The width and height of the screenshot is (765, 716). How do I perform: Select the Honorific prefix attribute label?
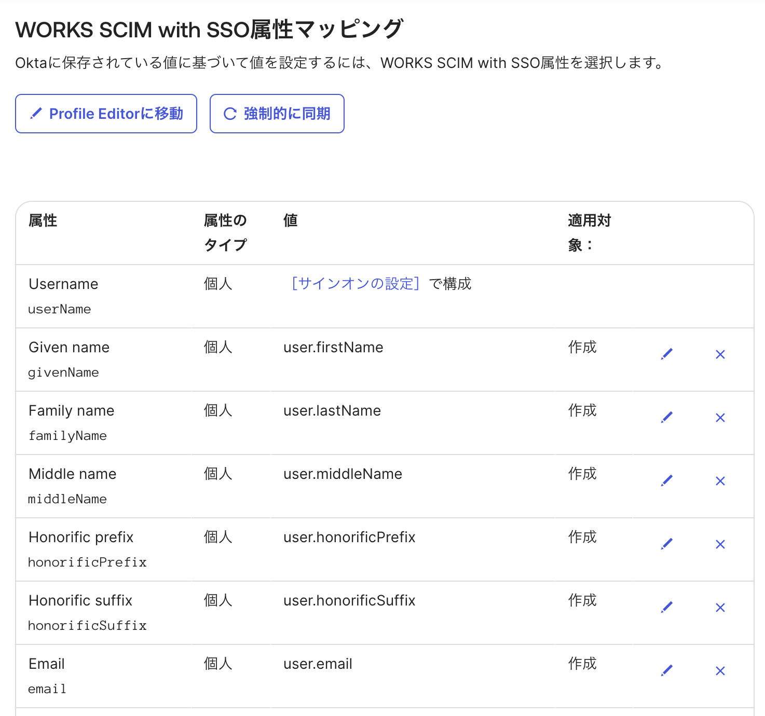(x=81, y=537)
